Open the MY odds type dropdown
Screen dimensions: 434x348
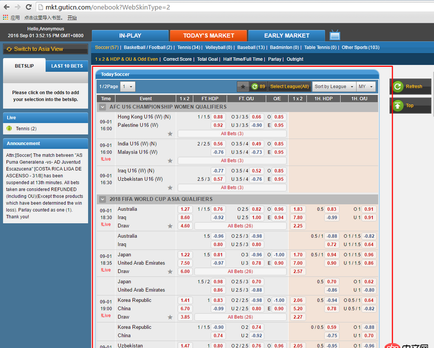[x=366, y=86]
